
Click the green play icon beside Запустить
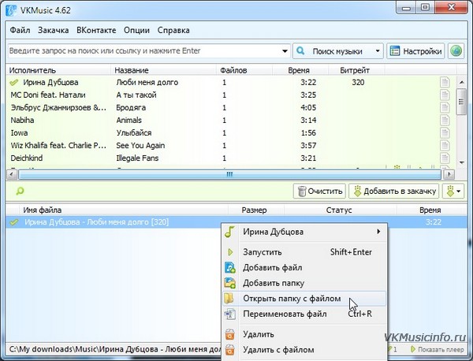click(230, 252)
